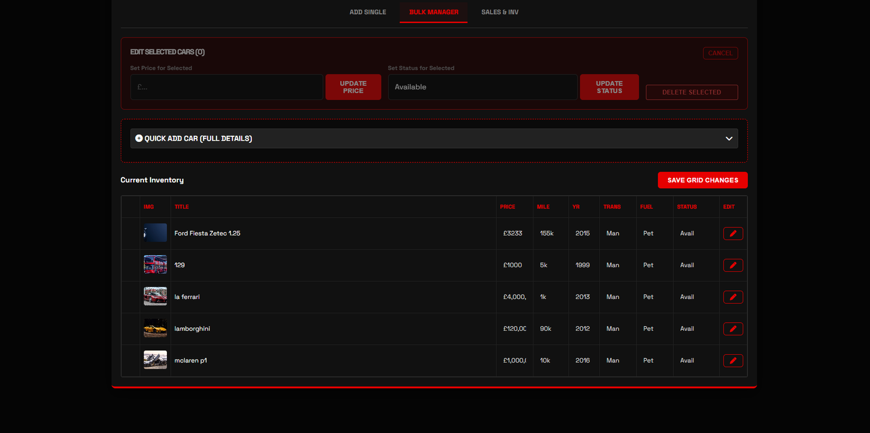Screen dimensions: 870x433
Task: Click the edit pencil for lamborghini
Action: 733,329
